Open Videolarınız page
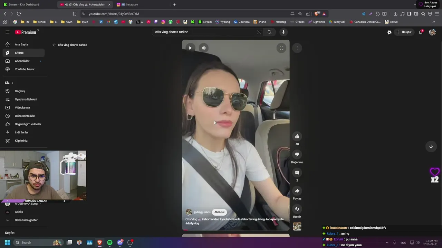 [23, 107]
